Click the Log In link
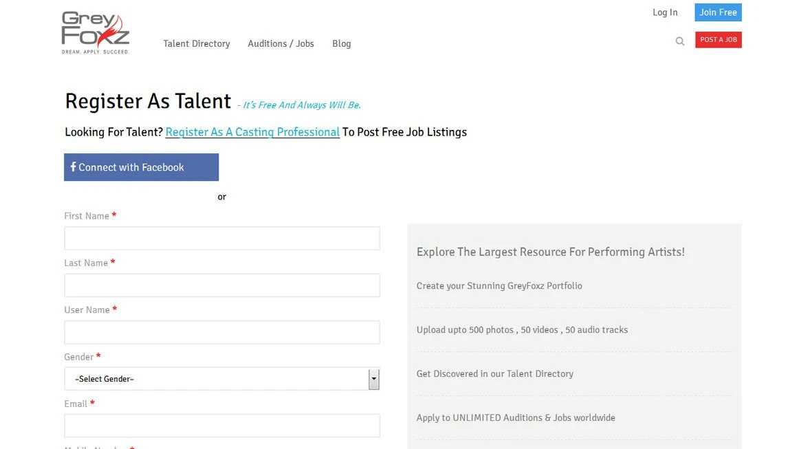The width and height of the screenshot is (799, 449). click(665, 12)
